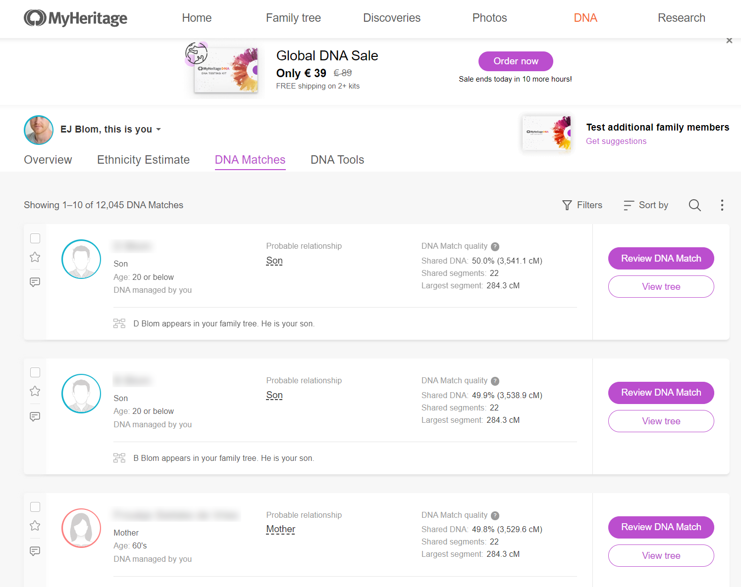Click help icon for D Blom match quality
741x587 pixels.
(x=495, y=247)
